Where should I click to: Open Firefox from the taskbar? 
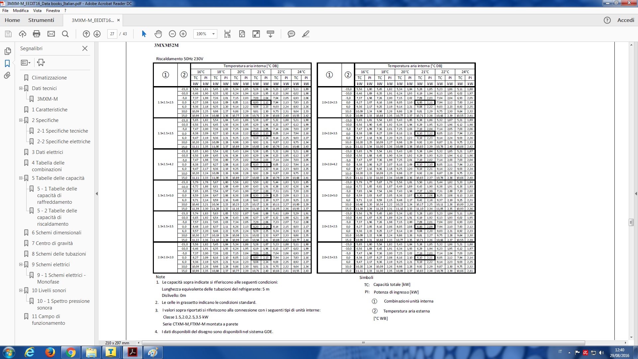pos(50,352)
